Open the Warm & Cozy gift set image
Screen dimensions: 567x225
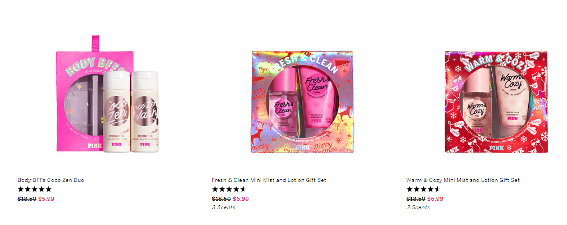tap(497, 102)
